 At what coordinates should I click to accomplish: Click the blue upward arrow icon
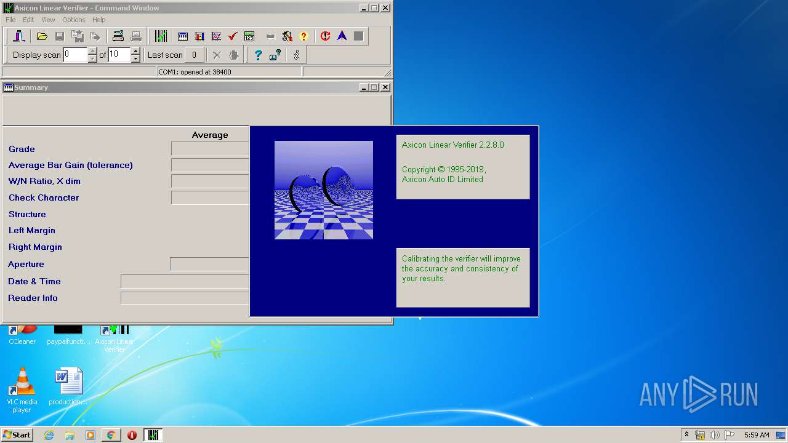[342, 36]
